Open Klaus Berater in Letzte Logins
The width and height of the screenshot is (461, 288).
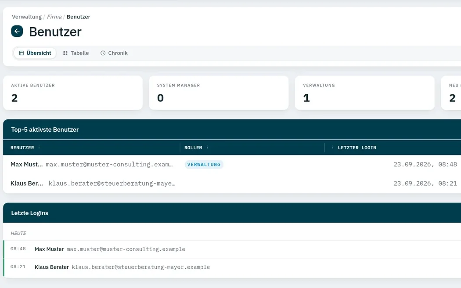click(52, 267)
